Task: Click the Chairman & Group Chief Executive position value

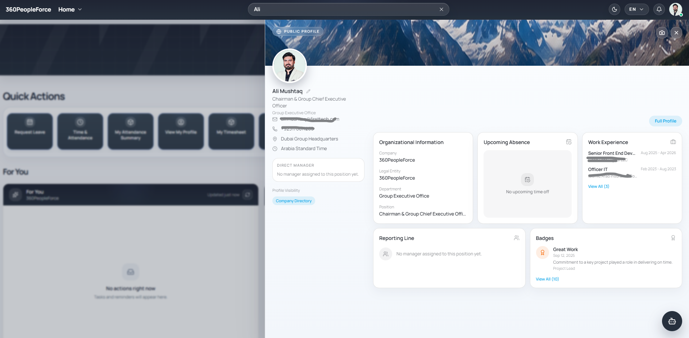Action: coord(422,214)
